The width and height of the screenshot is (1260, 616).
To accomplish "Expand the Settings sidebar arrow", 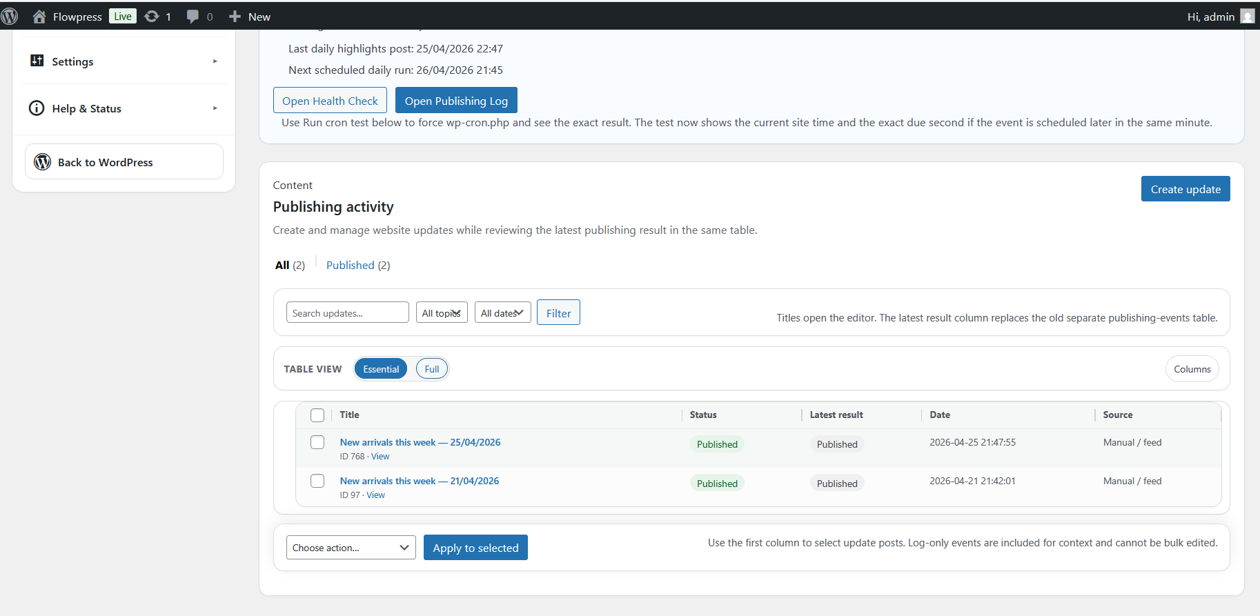I will pos(215,61).
